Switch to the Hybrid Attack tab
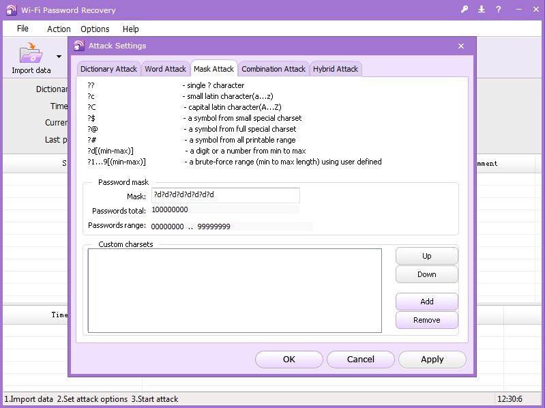Viewport: 545px width, 408px height. coord(336,69)
